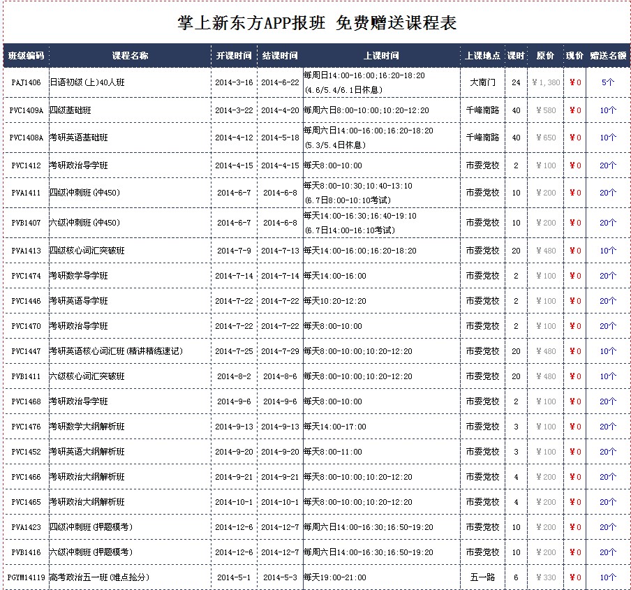631x590 pixels.
Task: Click the 班级编码 column header
Action: point(26,56)
